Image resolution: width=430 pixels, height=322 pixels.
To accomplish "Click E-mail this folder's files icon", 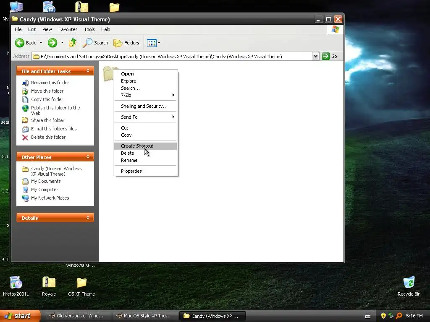I will pyautogui.click(x=25, y=129).
